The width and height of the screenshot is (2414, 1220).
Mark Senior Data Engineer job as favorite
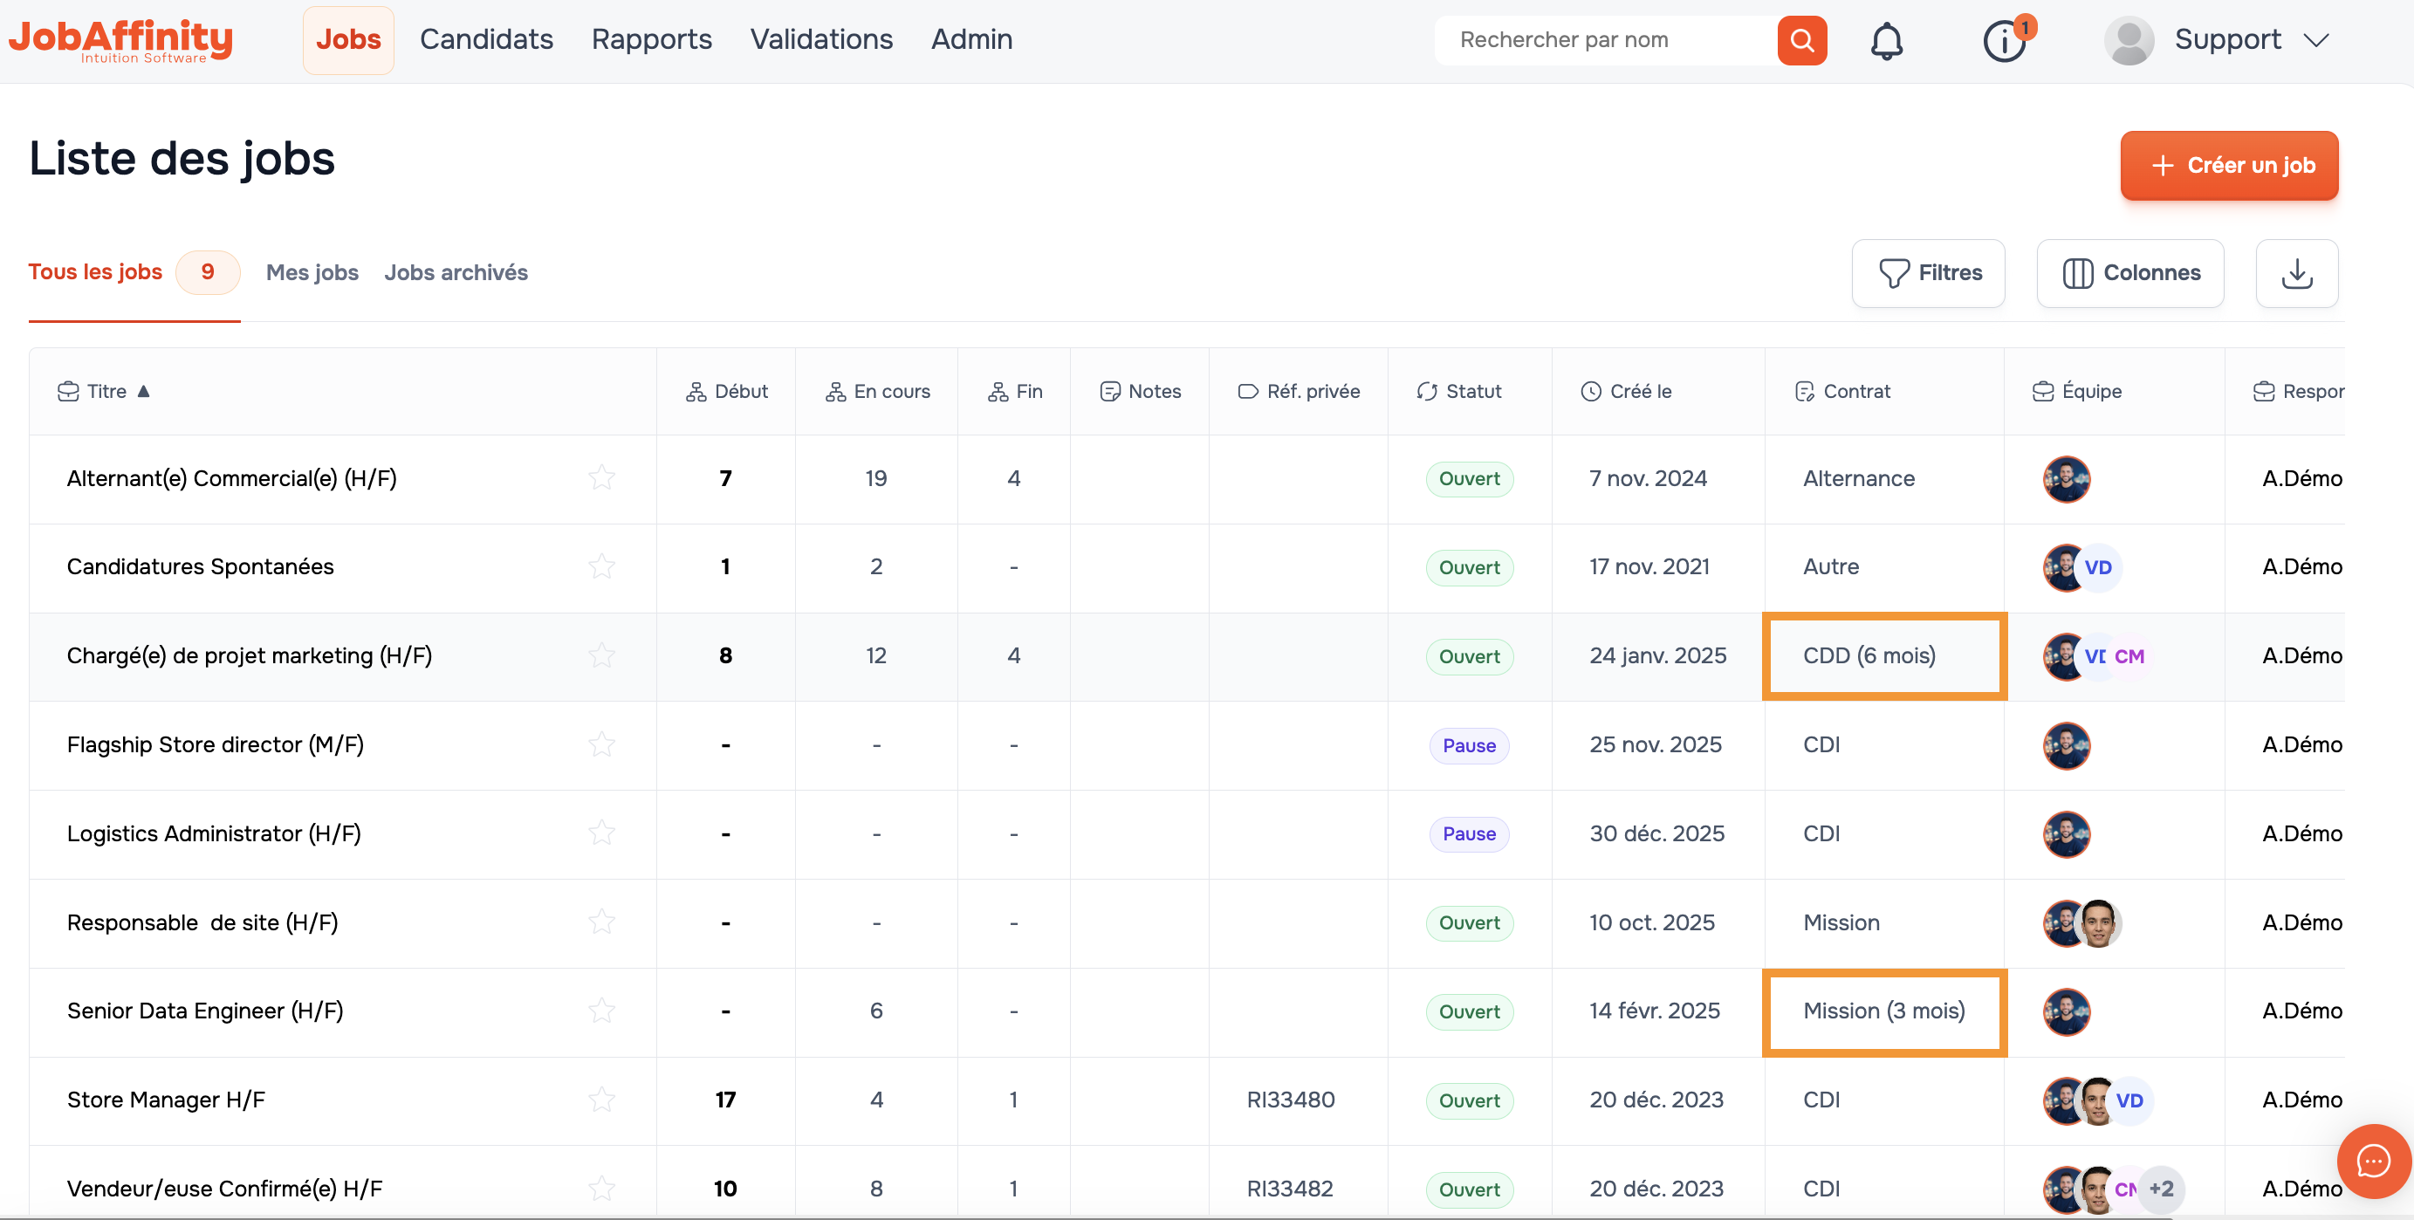click(601, 1011)
